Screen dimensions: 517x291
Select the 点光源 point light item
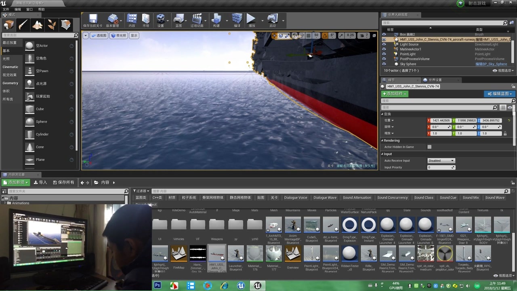pyautogui.click(x=49, y=84)
